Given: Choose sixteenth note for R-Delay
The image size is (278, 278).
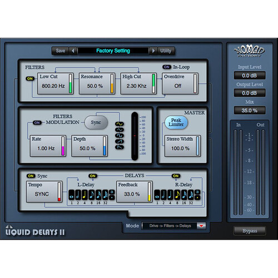Looking at the screenshot, I should [184, 195].
